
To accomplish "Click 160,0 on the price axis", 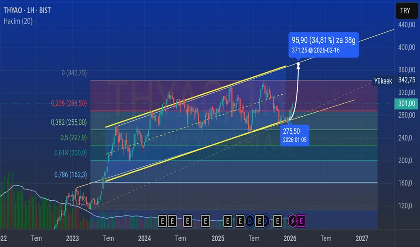I will click(405, 183).
